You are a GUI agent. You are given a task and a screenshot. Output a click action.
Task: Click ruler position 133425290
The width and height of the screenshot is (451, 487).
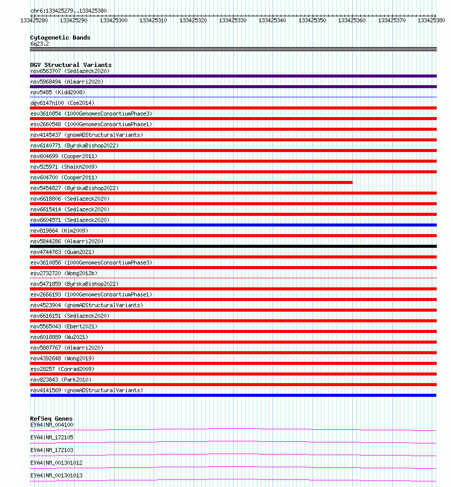point(73,20)
